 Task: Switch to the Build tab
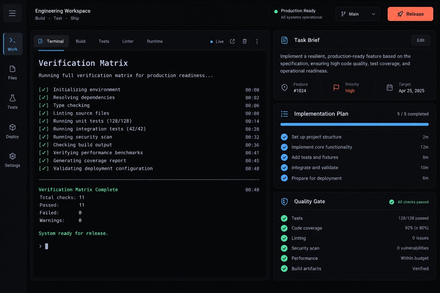80,41
